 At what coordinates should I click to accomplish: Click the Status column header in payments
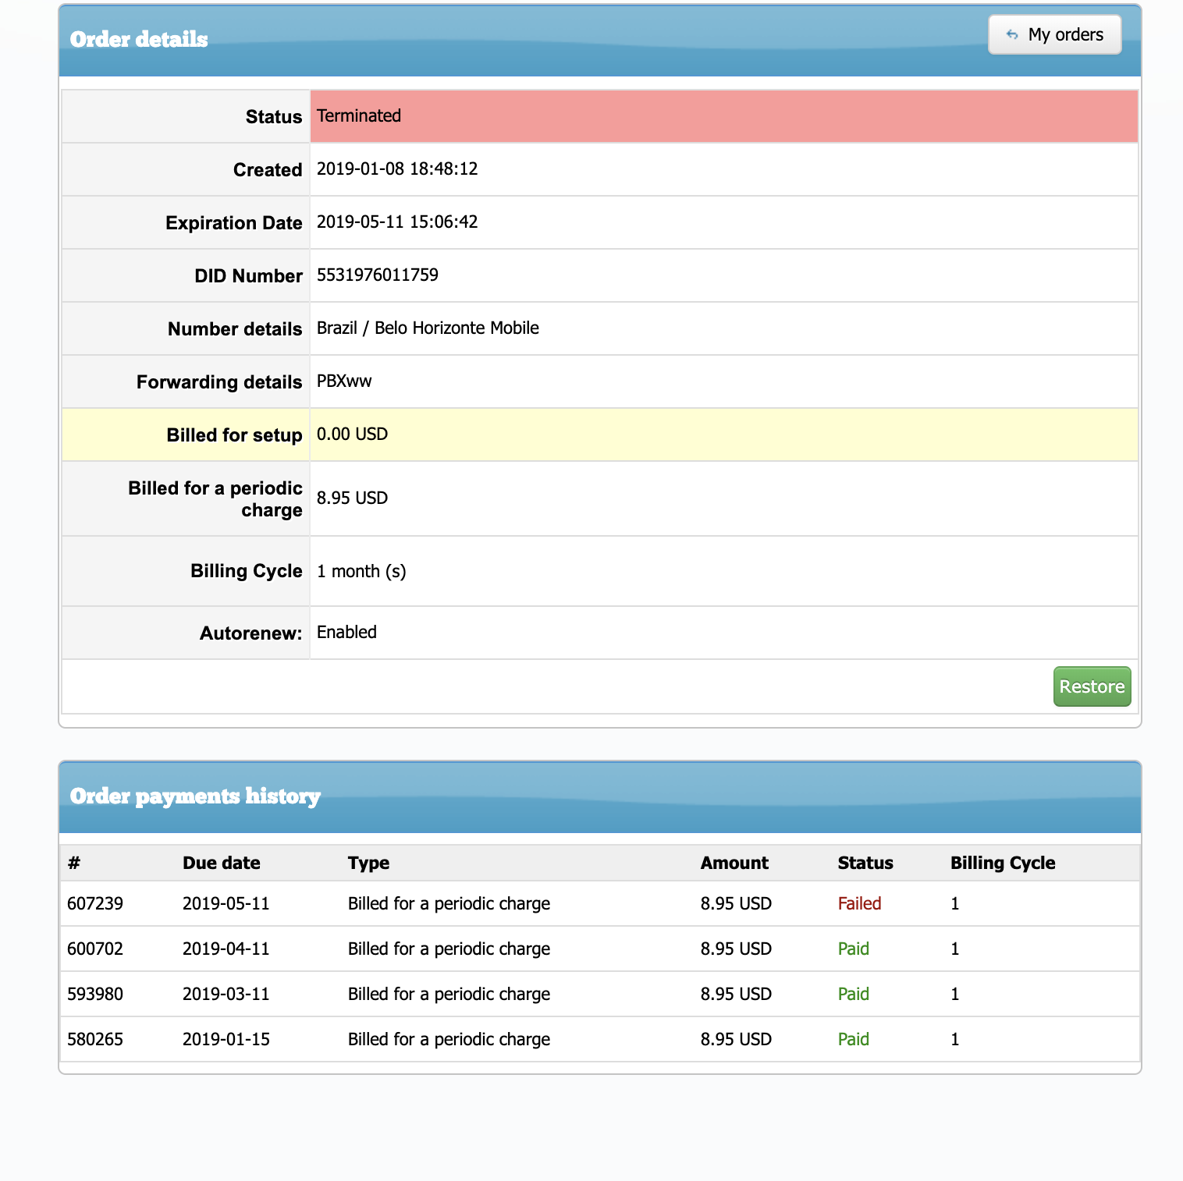pos(865,864)
